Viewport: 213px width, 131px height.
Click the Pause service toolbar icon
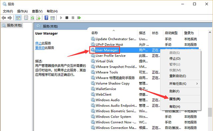pos(73,18)
